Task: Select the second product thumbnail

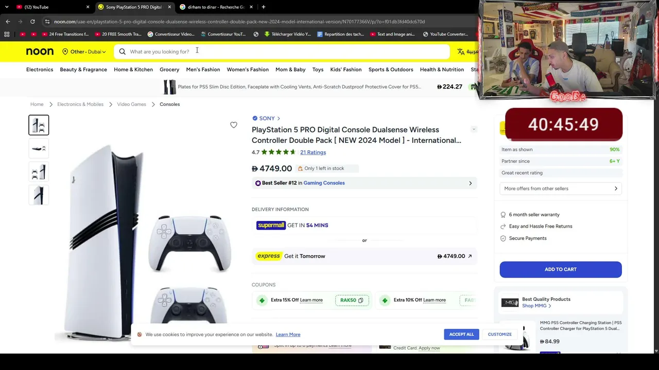Action: click(39, 149)
